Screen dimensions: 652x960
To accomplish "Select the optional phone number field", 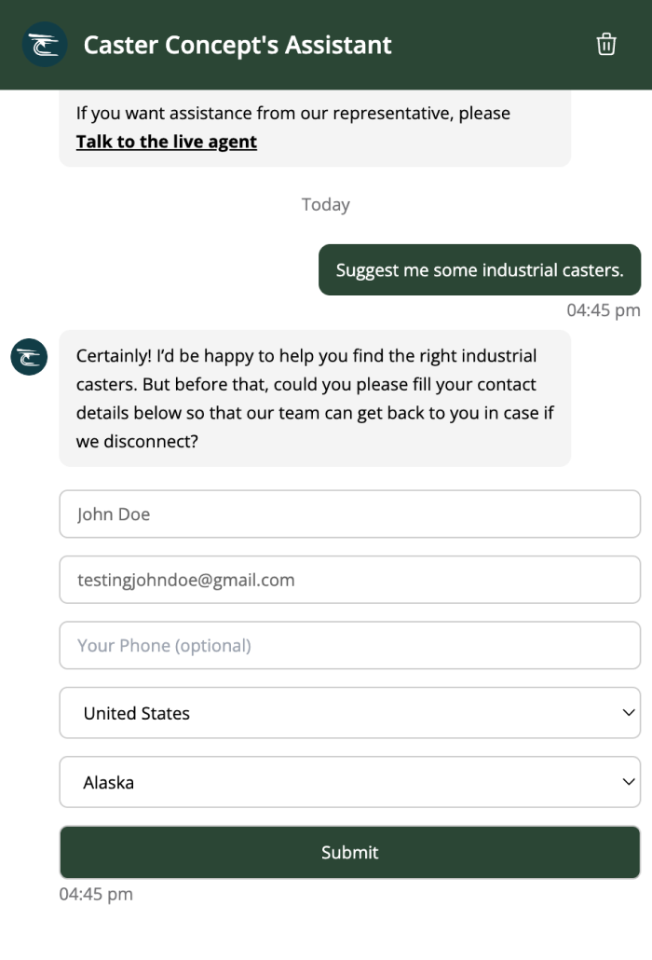I will 349,646.
